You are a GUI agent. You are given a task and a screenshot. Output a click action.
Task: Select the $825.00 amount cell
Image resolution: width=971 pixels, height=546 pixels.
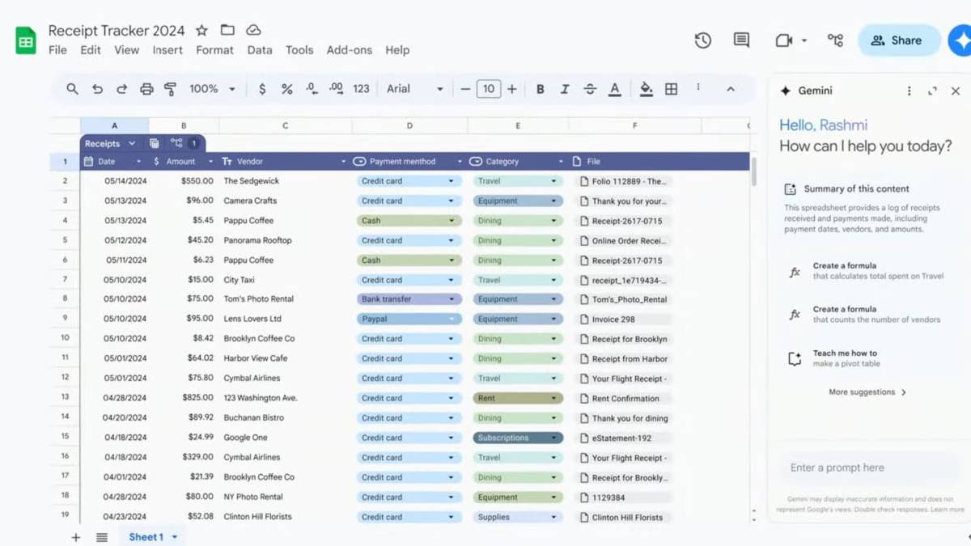(184, 398)
